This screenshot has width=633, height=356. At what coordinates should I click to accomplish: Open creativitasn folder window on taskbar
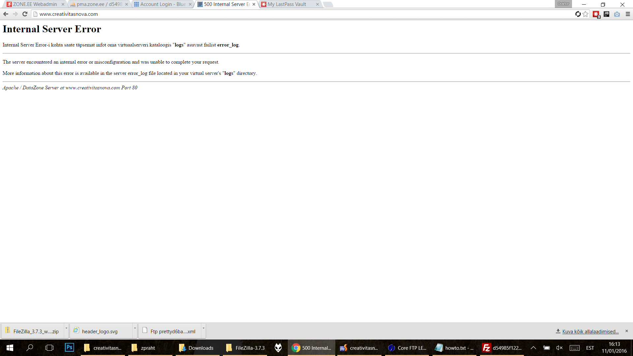(x=103, y=348)
